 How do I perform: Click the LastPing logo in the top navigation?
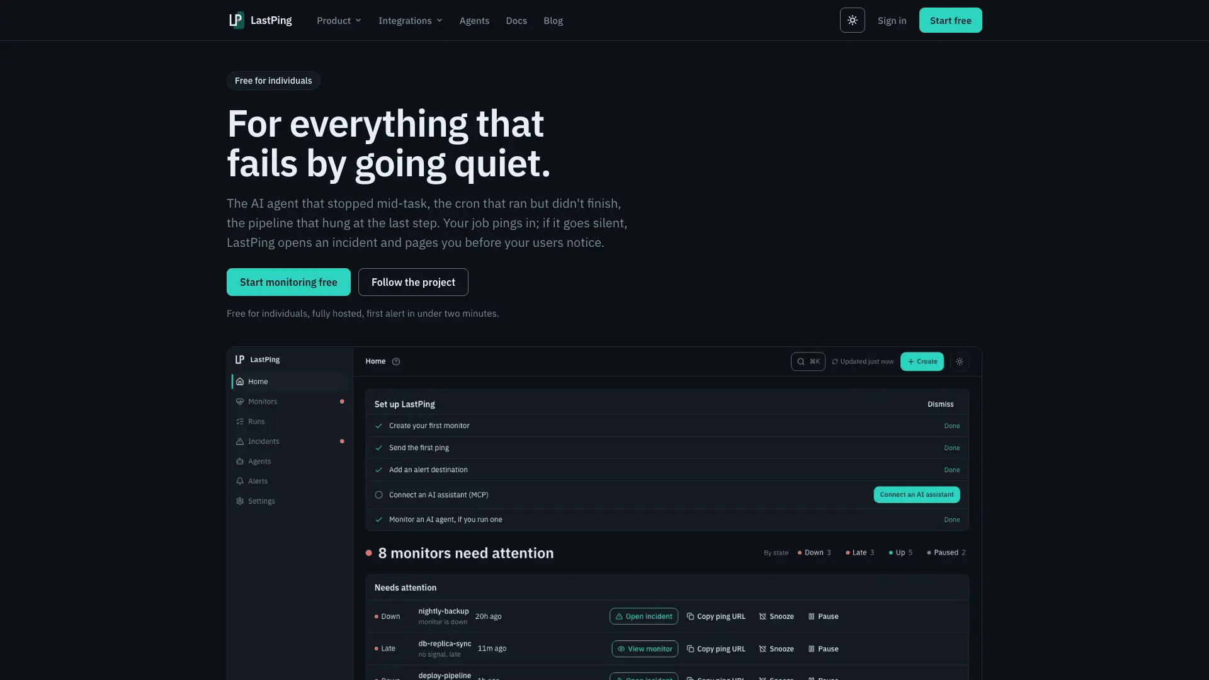(x=260, y=20)
